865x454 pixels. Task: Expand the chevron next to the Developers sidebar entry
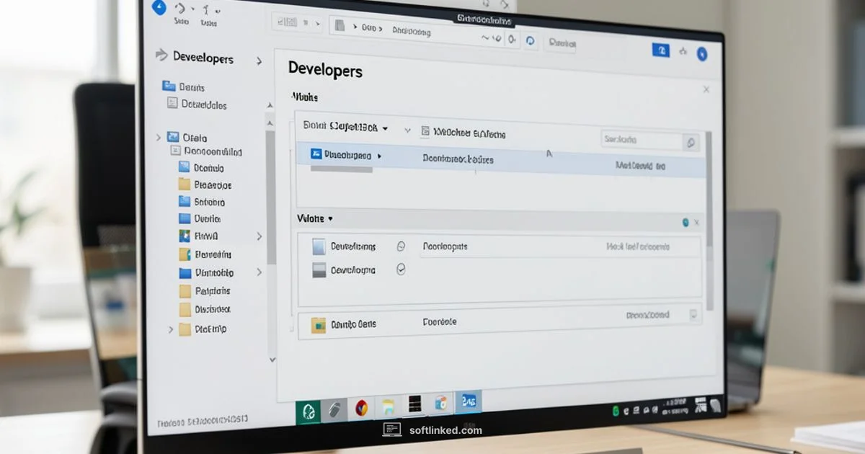259,61
